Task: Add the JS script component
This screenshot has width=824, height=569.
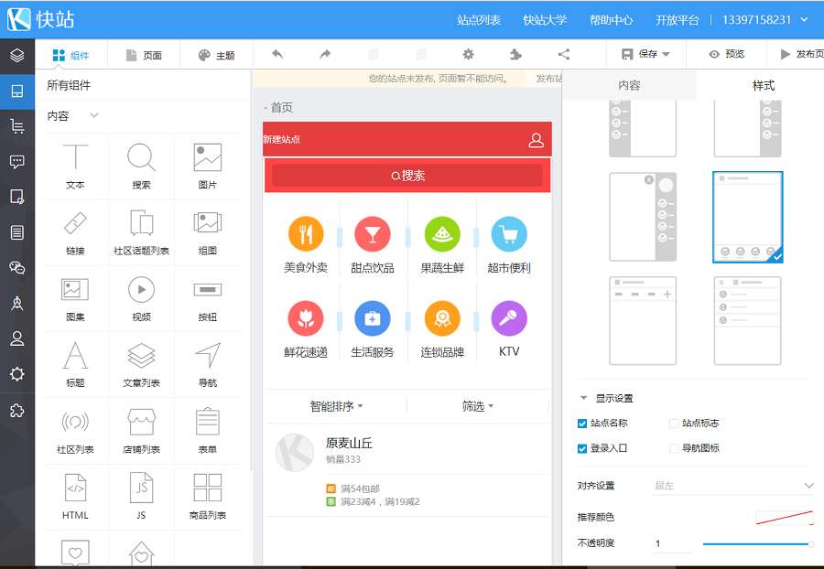Action: (x=141, y=497)
